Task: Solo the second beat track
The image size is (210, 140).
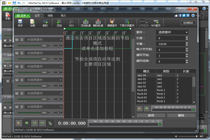Action: pyautogui.click(x=22, y=53)
